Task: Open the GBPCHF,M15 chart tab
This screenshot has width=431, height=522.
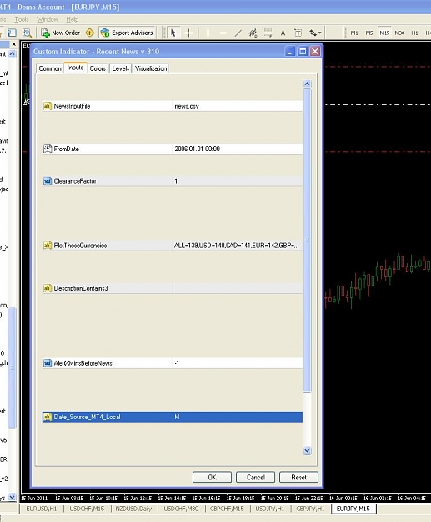Action: point(227,509)
